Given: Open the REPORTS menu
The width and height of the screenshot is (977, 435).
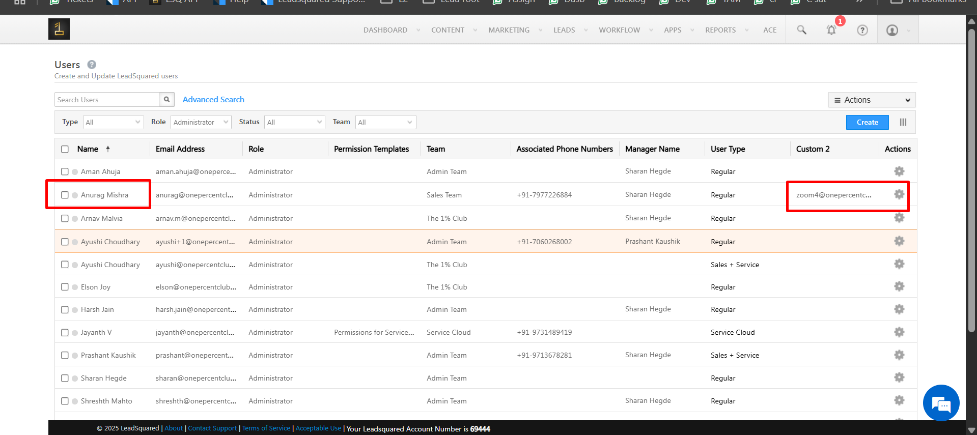Looking at the screenshot, I should 720,30.
